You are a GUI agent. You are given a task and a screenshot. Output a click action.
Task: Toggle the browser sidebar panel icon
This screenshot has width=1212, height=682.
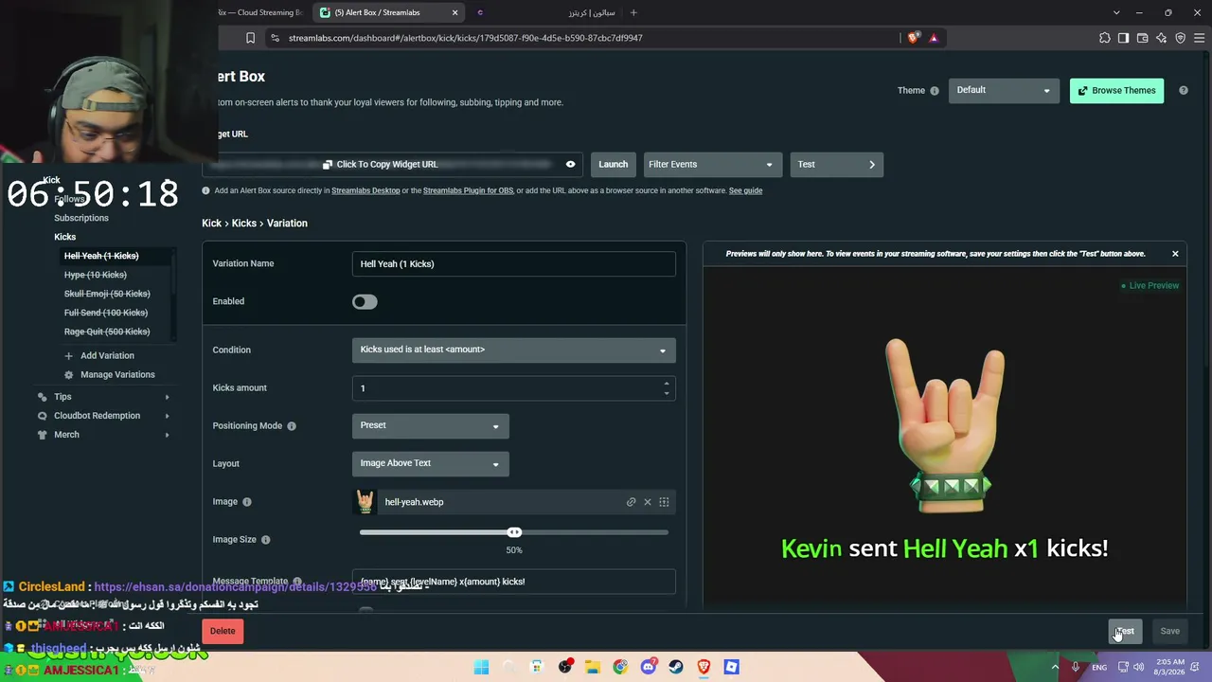point(1123,38)
